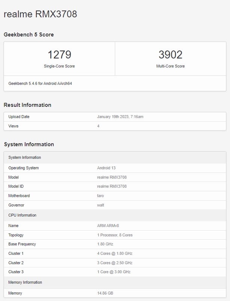Select the 1279 single-core score value

pos(59,55)
